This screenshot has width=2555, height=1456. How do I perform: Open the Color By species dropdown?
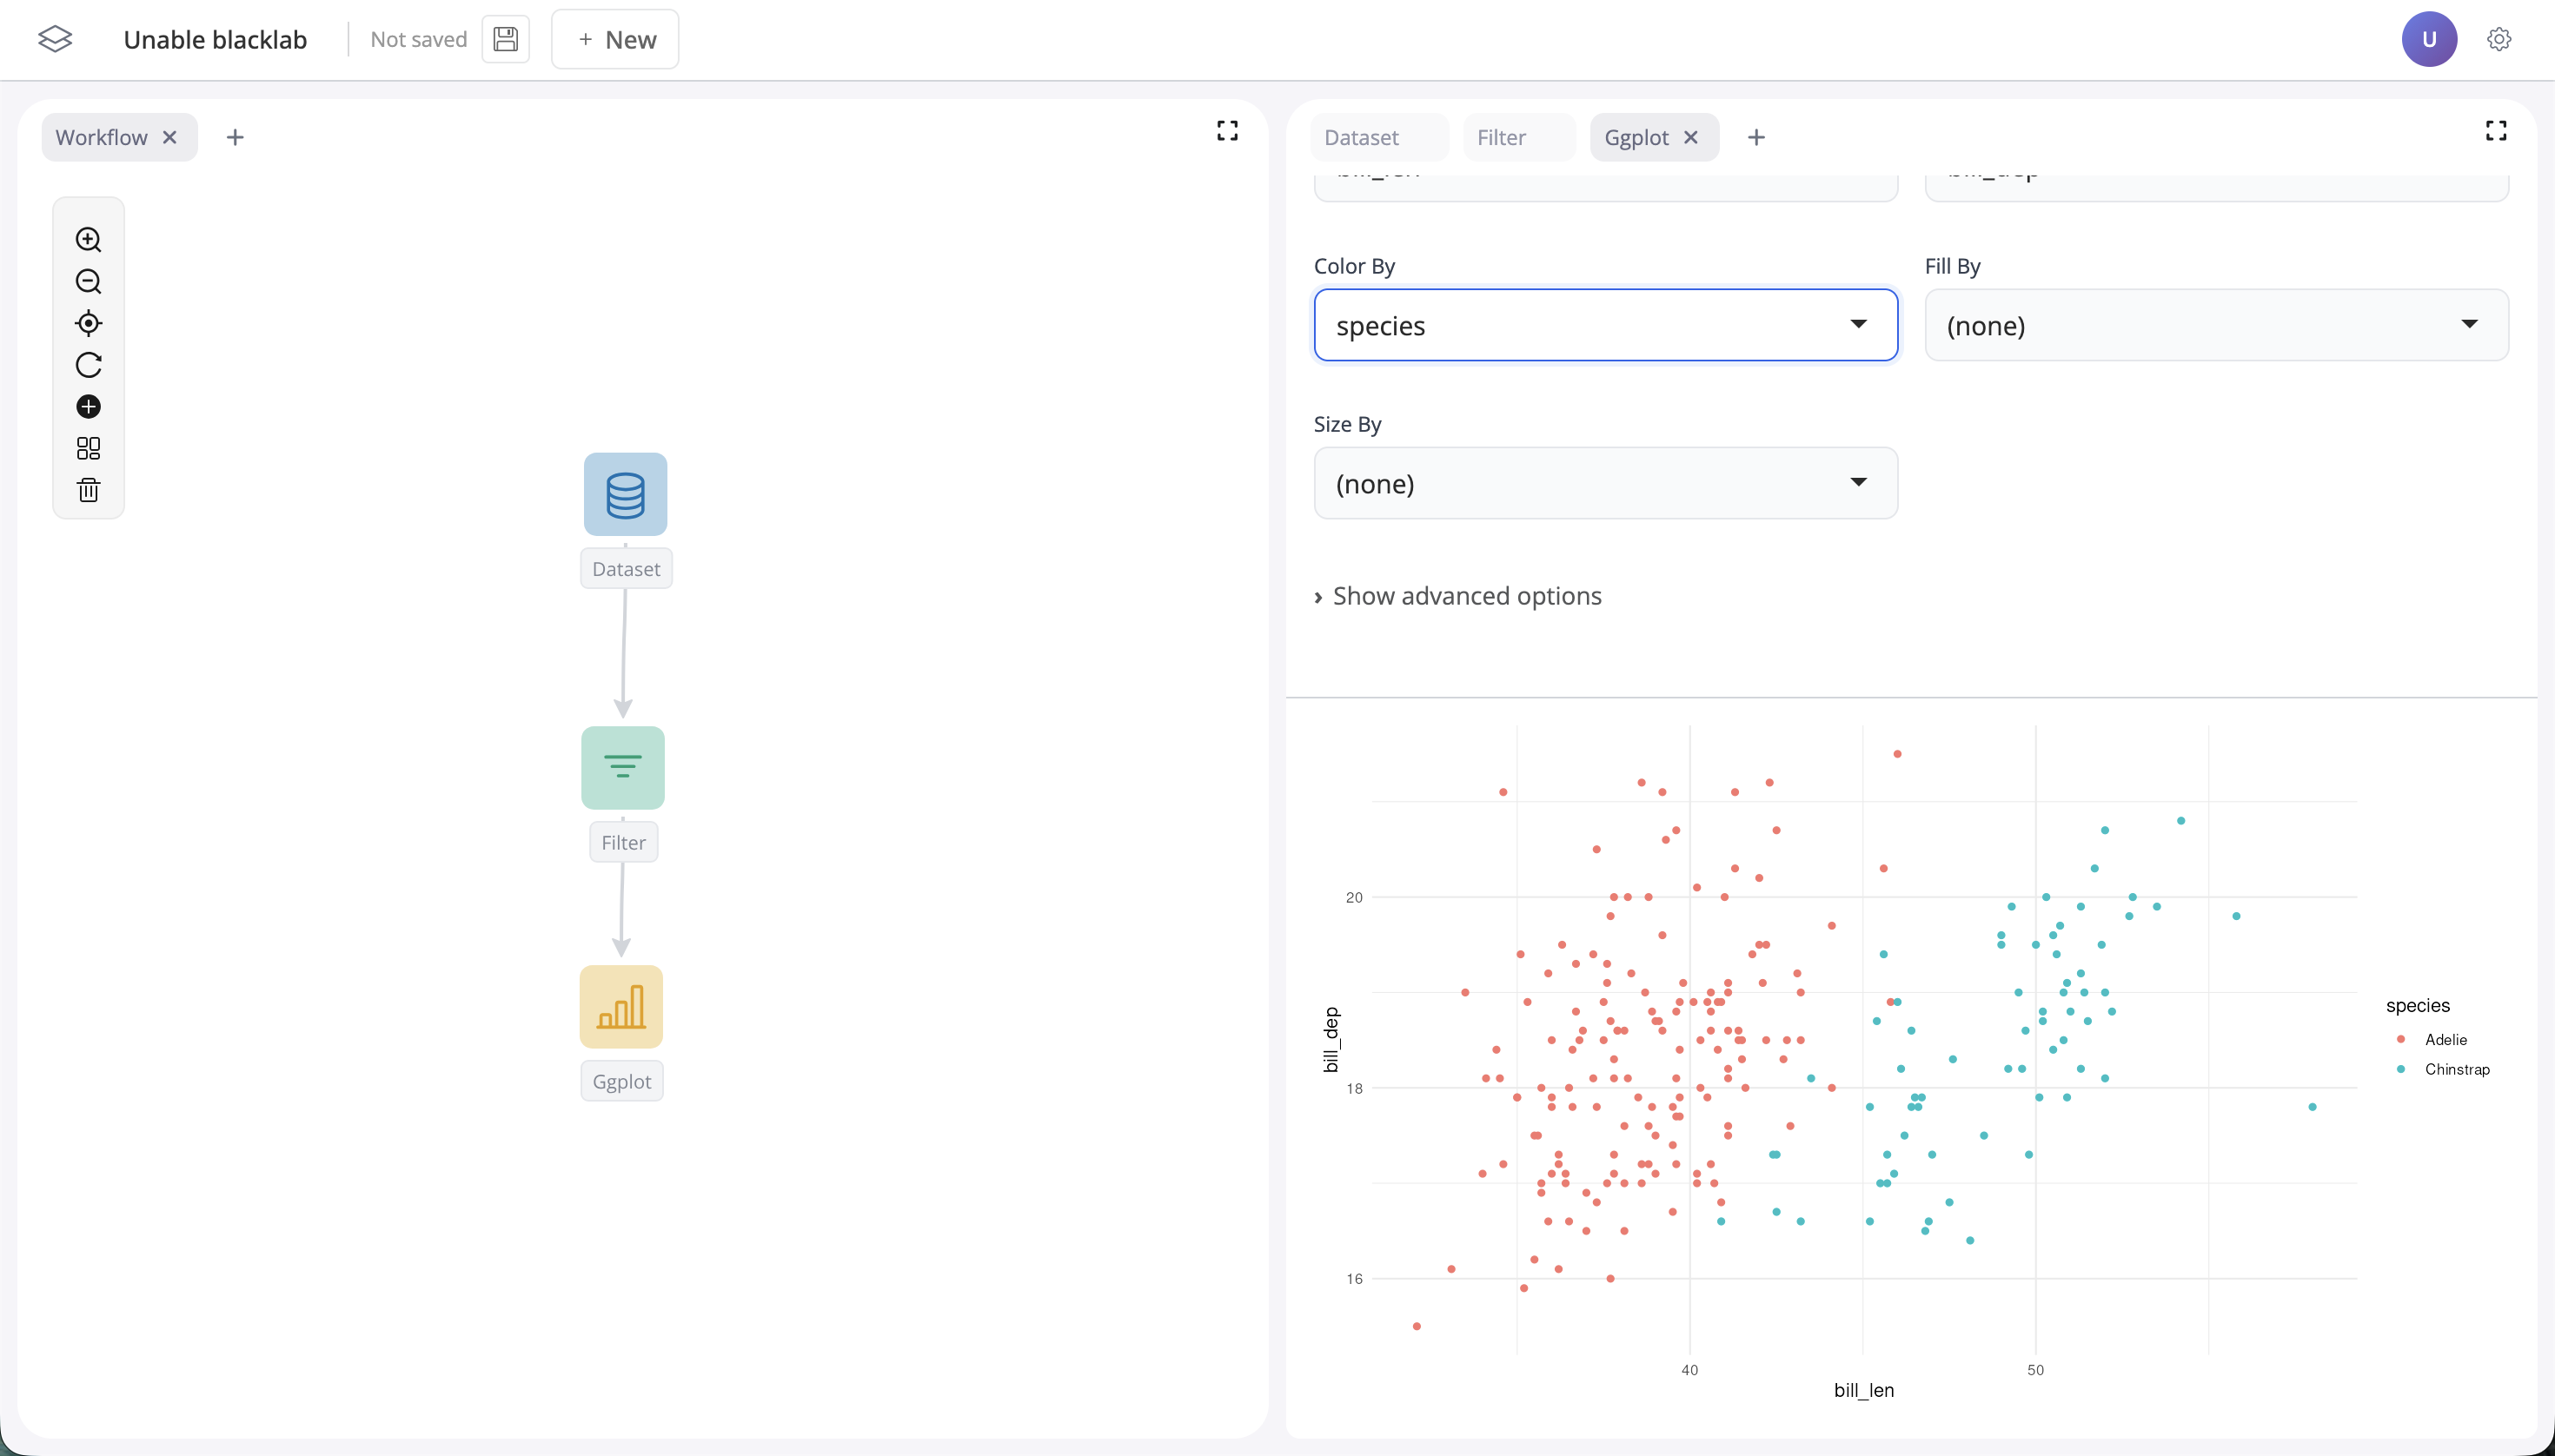(x=1604, y=325)
